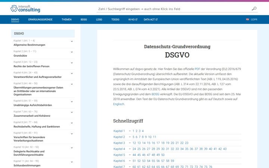
Task: Jump to article 17 in Schnellzugriff
Action: (x=158, y=143)
